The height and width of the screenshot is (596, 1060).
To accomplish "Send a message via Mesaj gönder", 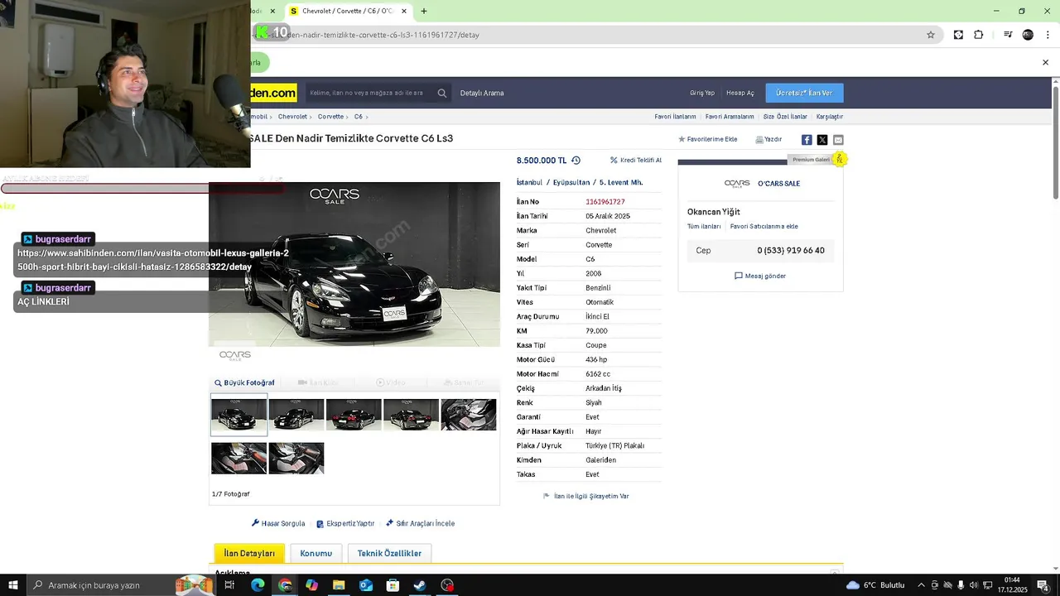I will 760,276.
